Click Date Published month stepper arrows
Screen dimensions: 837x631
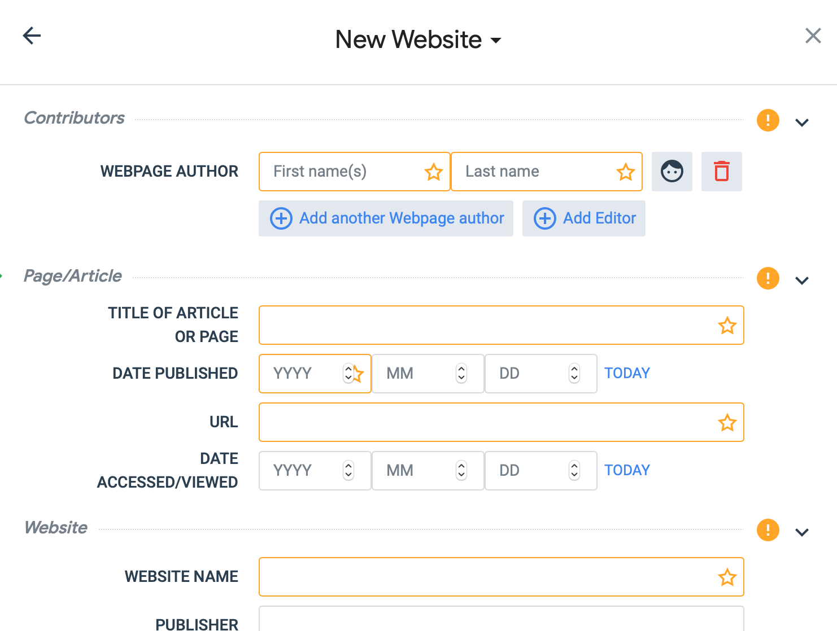tap(461, 373)
